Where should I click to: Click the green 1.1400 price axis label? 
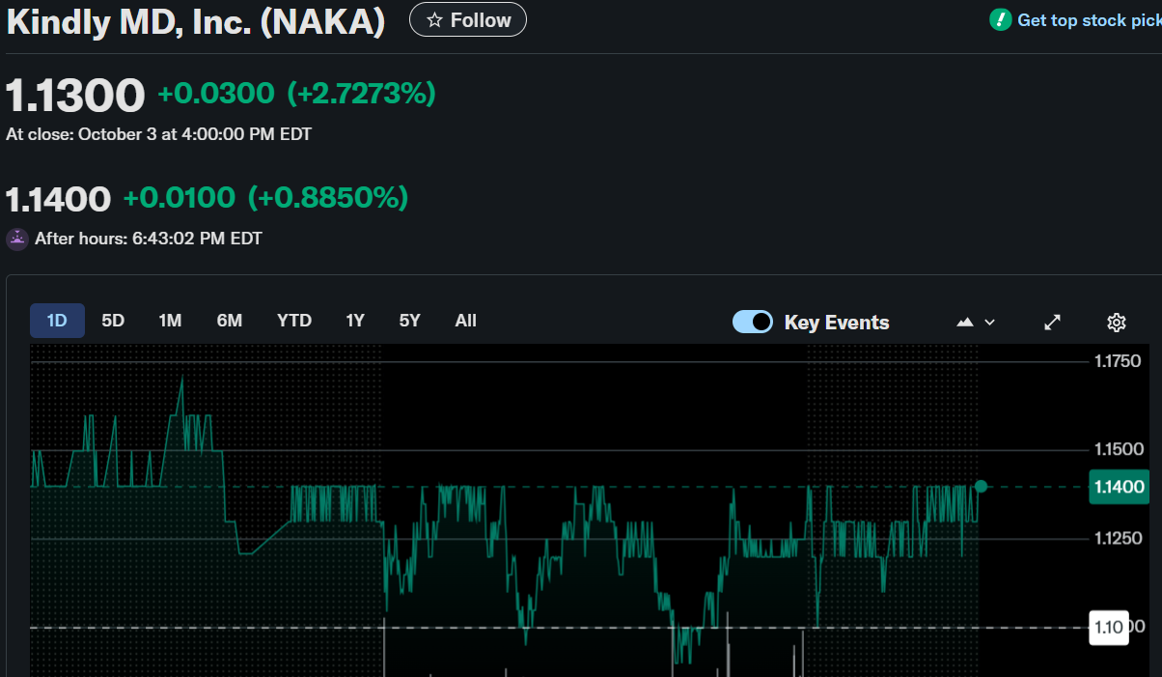[x=1119, y=487]
